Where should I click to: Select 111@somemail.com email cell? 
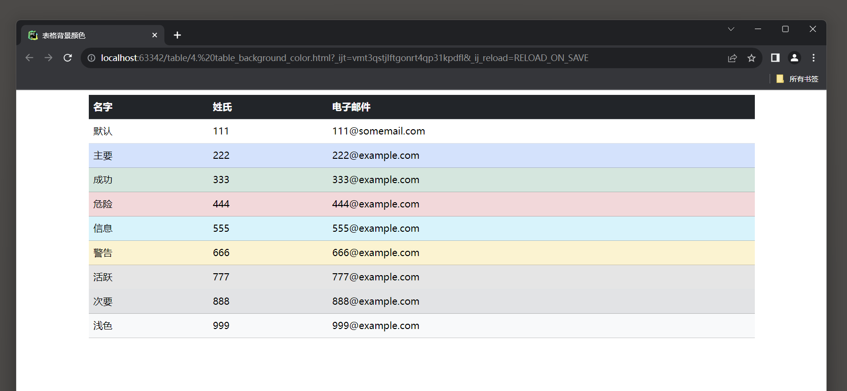541,131
